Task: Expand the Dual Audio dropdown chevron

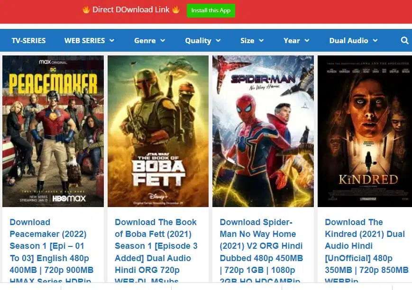Action: coord(375,40)
